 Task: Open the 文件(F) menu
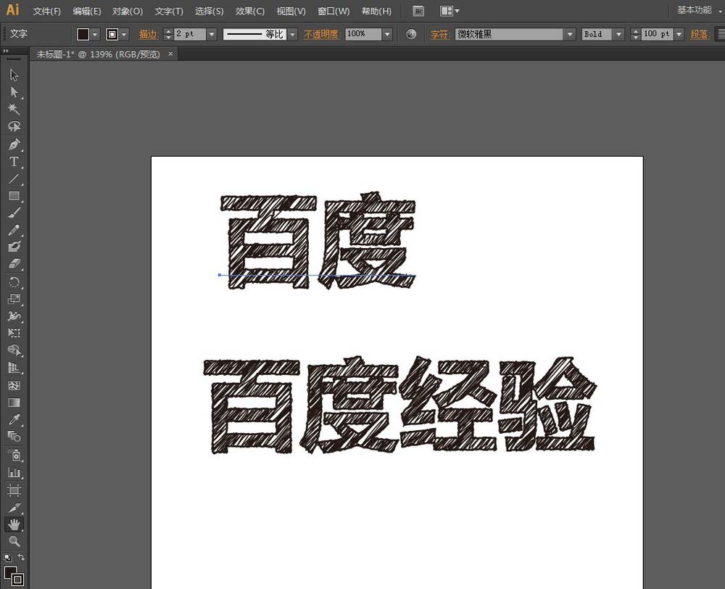(46, 11)
